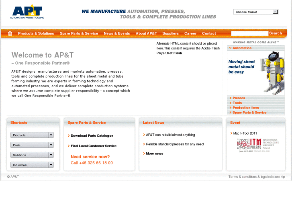This screenshot has height=219, width=292.
Task: Open the Career menu item
Action: (190, 33)
